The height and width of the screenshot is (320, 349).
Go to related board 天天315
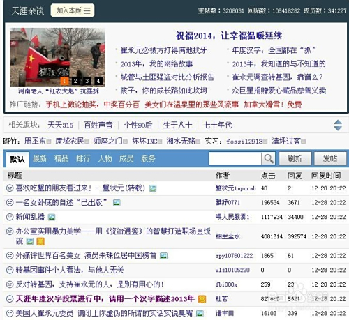pyautogui.click(x=60, y=125)
